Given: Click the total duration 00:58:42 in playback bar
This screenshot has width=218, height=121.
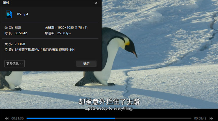Looking at the screenshot, I should click(200, 118).
